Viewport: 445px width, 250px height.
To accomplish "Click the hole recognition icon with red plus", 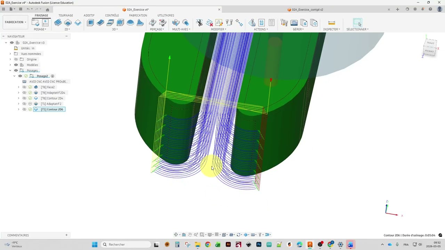I will click(x=162, y=23).
